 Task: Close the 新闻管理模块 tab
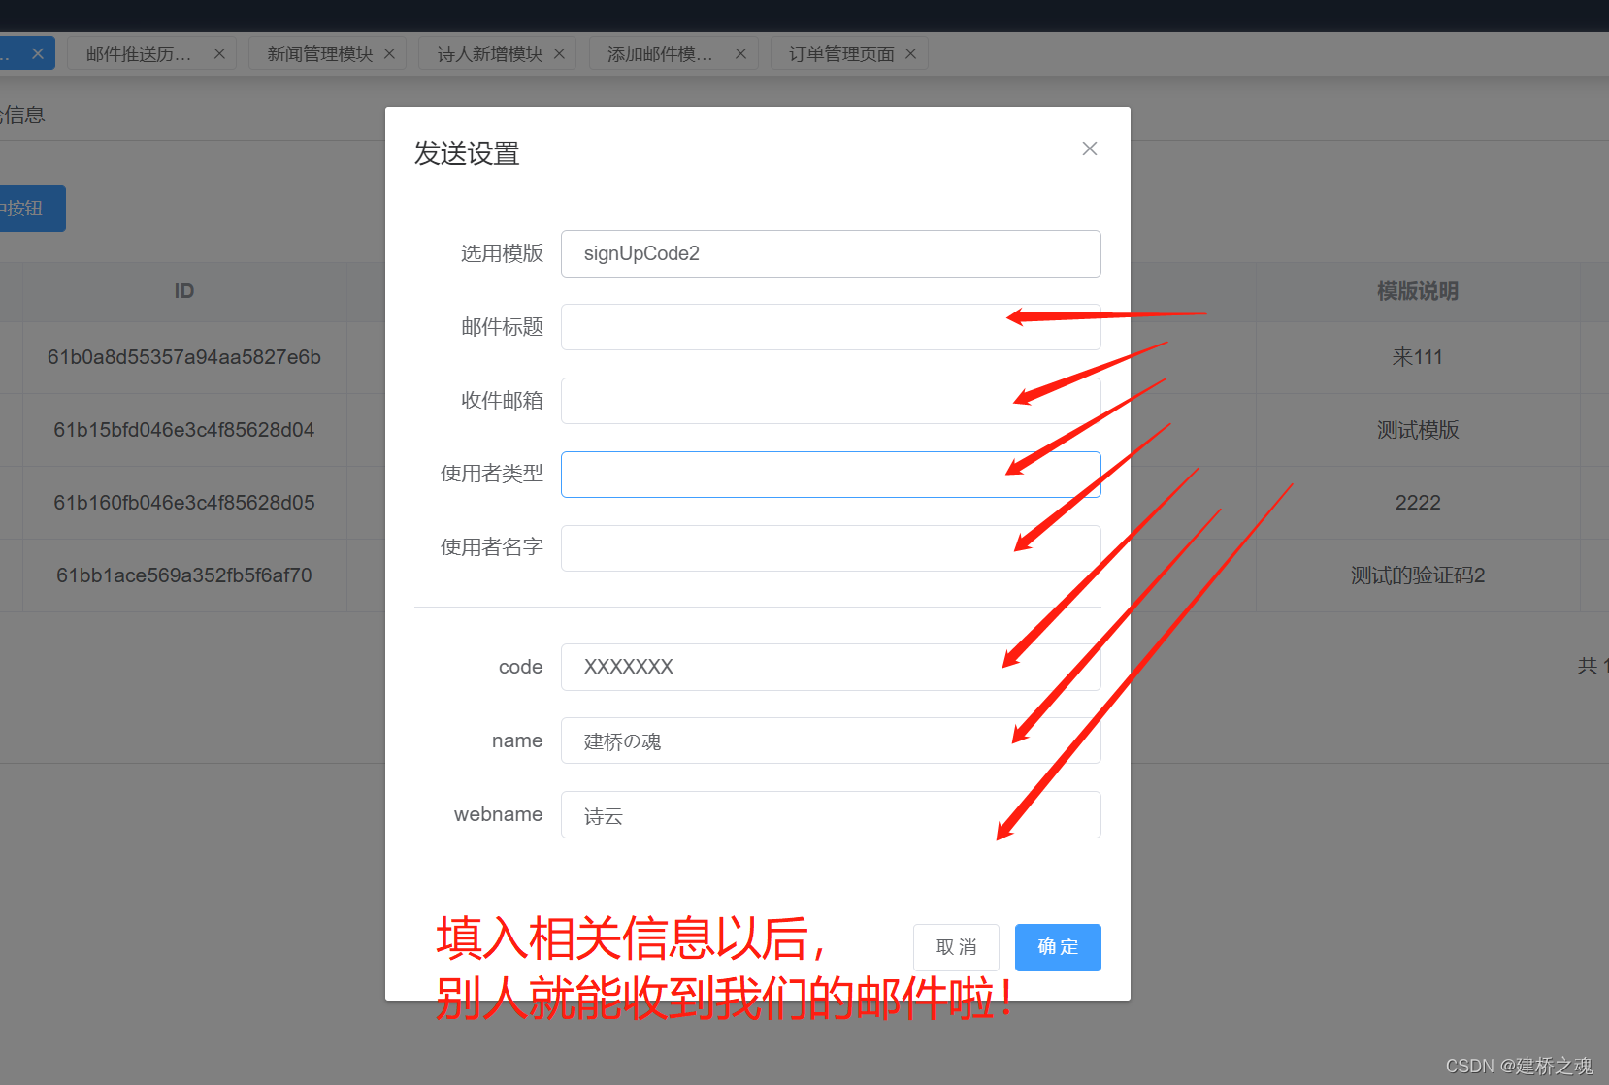pos(389,54)
